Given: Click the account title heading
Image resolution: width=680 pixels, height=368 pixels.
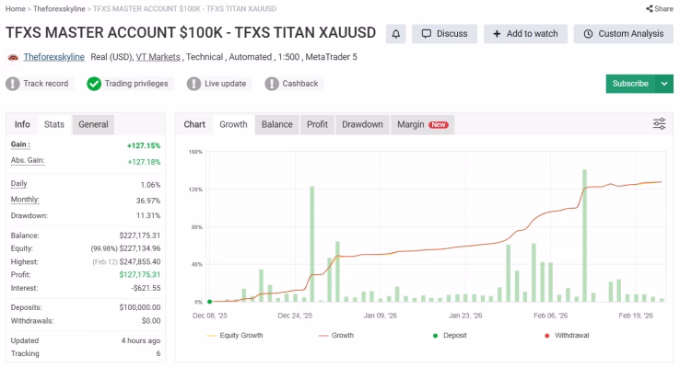Looking at the screenshot, I should pos(191,33).
